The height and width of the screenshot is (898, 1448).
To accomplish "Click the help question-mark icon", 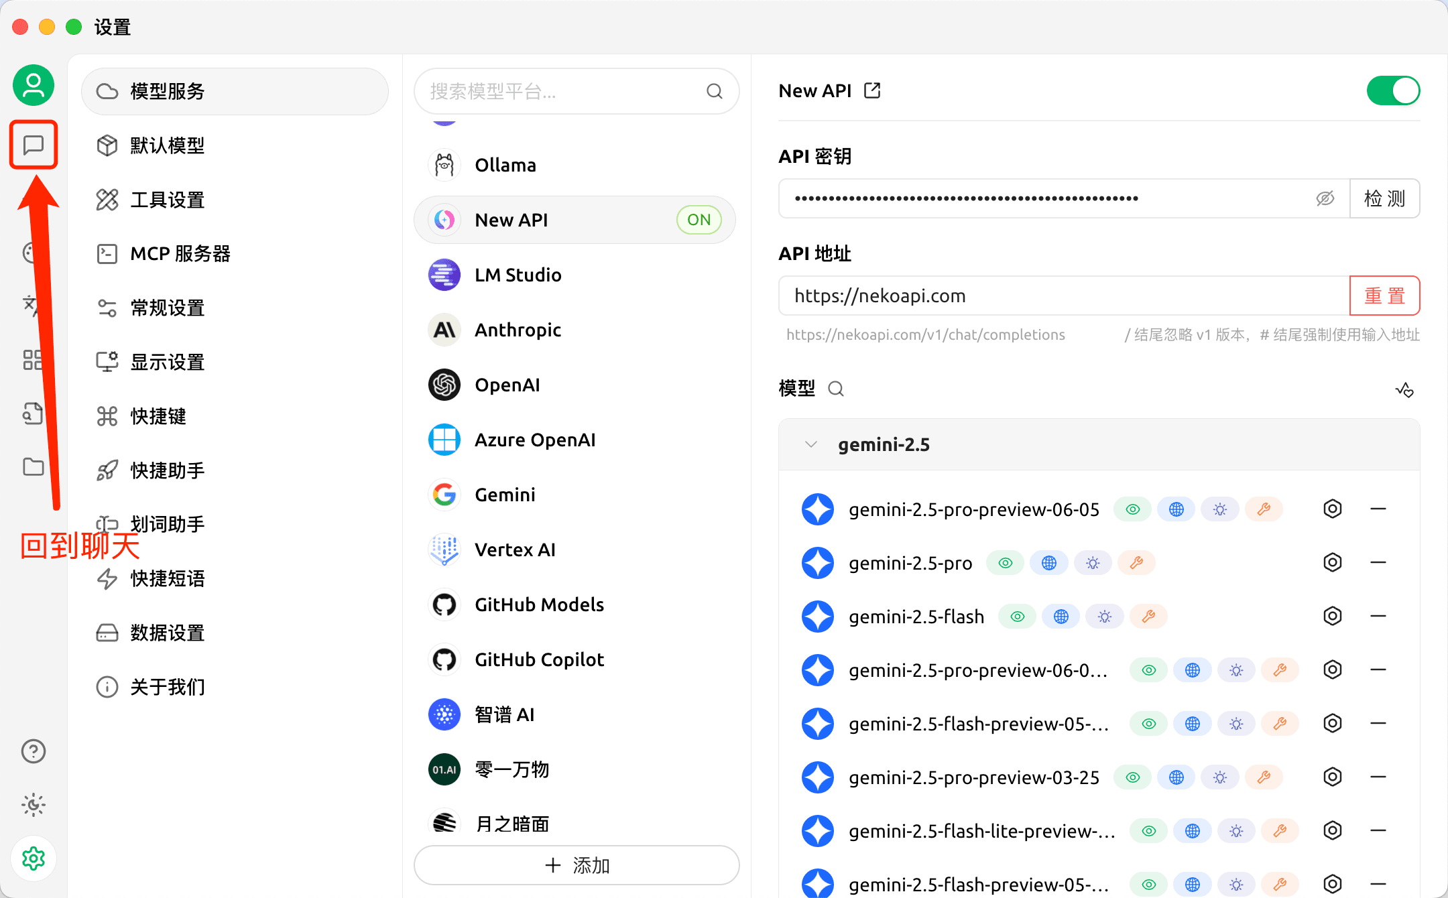I will click(x=33, y=751).
